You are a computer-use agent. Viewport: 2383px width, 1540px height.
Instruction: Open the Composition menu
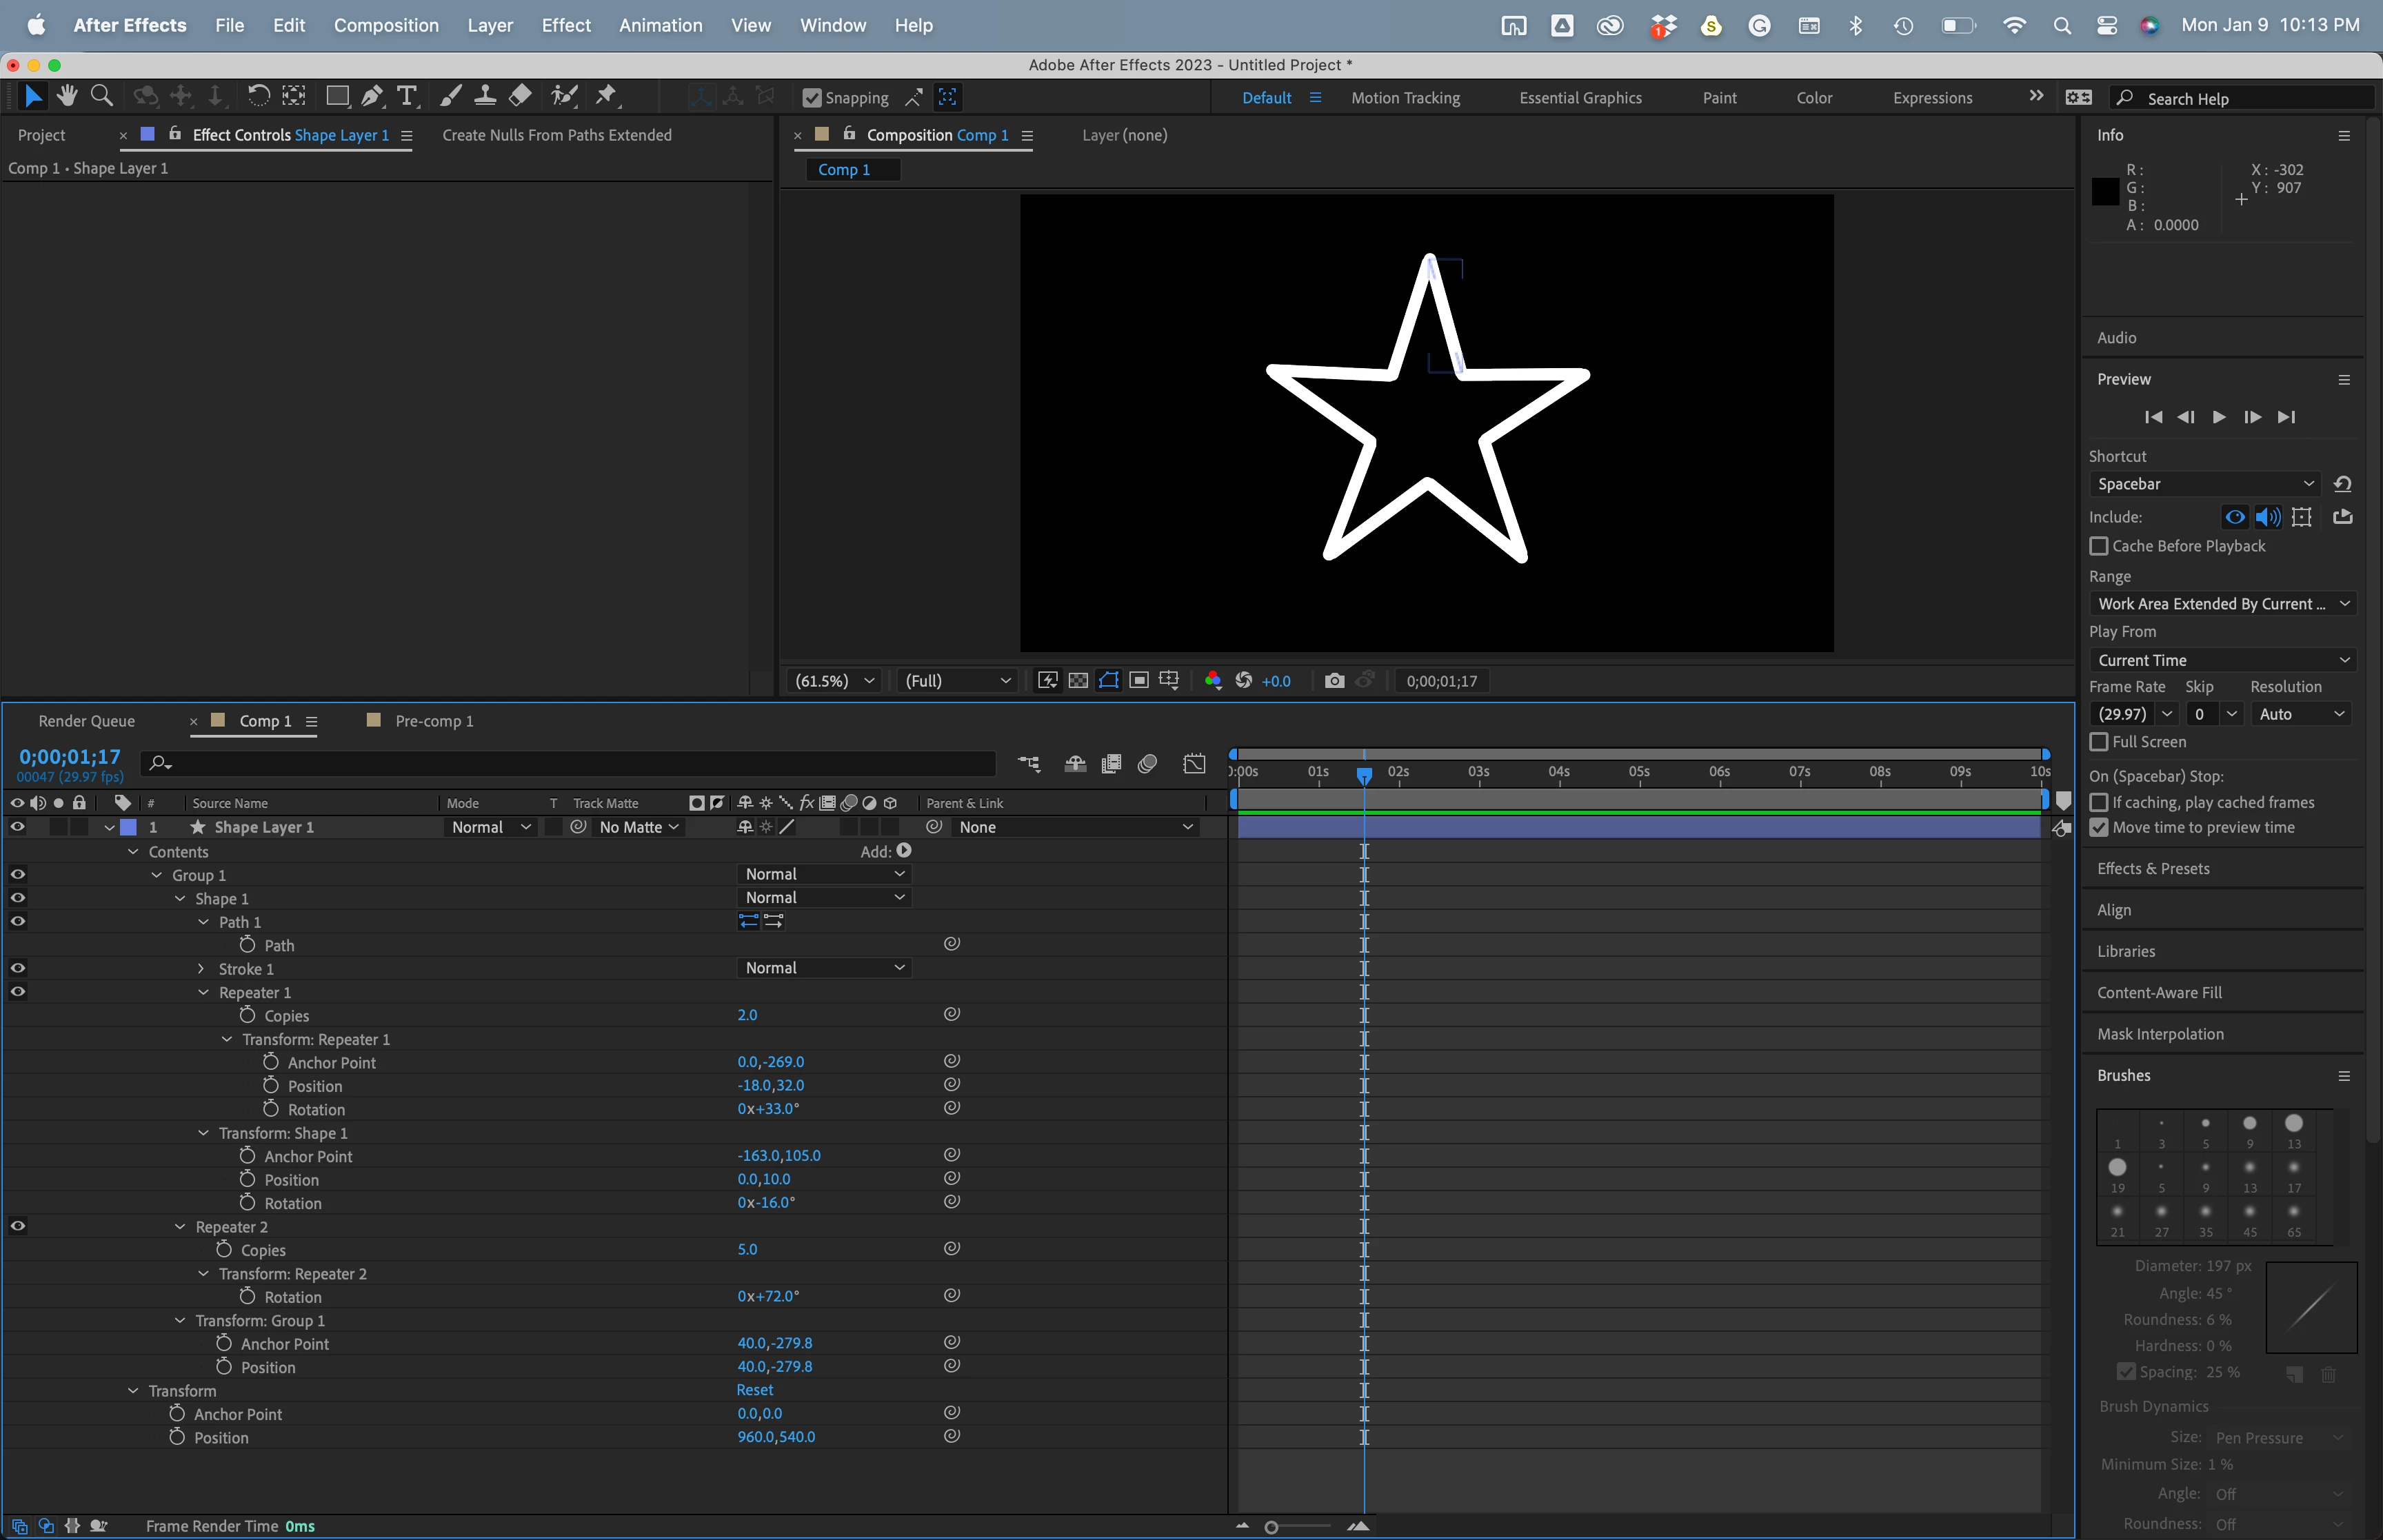click(x=386, y=25)
